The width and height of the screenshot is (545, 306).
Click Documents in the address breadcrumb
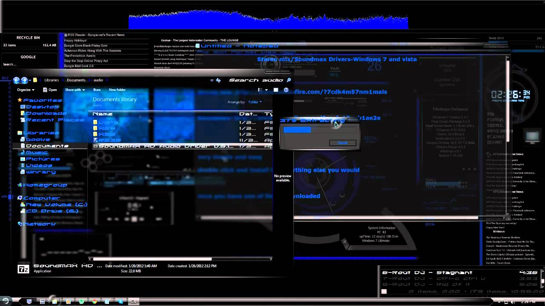(76, 80)
